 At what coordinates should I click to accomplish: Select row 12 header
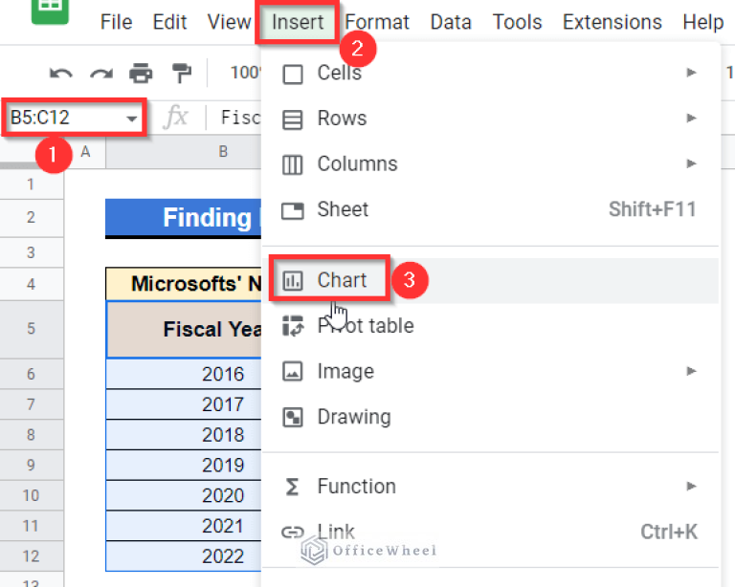coord(32,556)
